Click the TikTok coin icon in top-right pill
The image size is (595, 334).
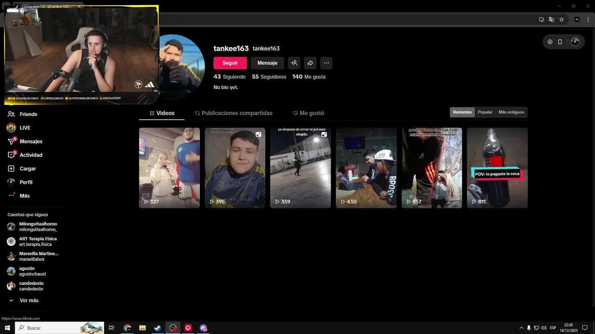click(550, 42)
